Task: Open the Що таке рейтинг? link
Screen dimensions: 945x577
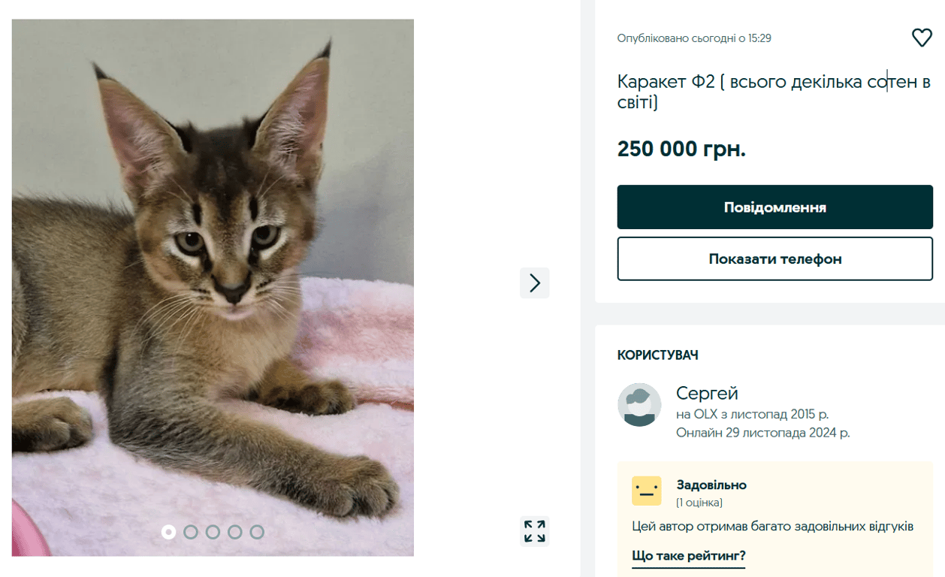Action: [x=688, y=554]
